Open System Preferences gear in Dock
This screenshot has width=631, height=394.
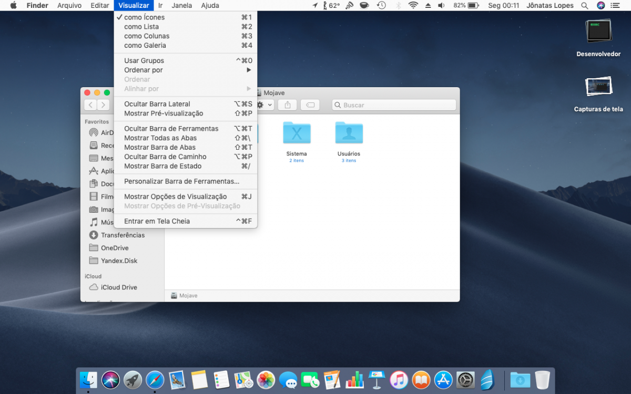(465, 380)
